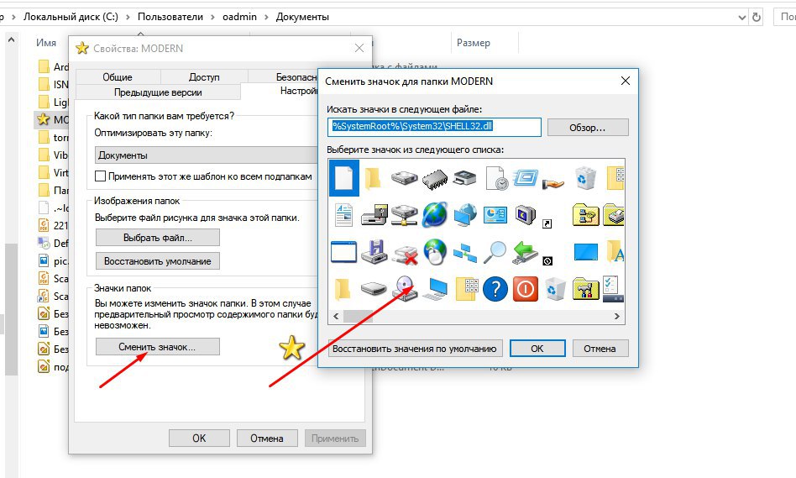Viewport: 796px width, 478px height.
Task: Choose the memory chip icon
Action: [x=435, y=179]
